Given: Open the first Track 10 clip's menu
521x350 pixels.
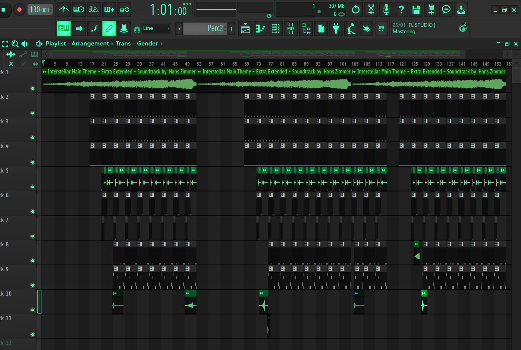Looking at the screenshot, I should [x=115, y=293].
